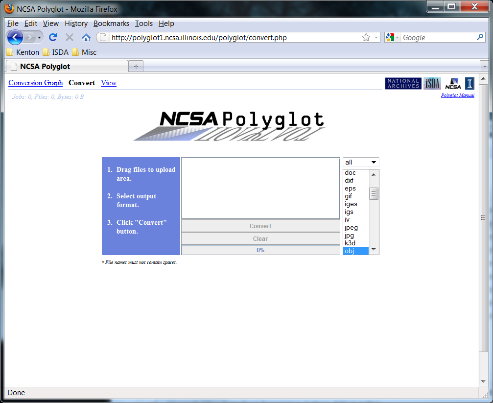Click the search magnifier icon
Viewport: 493px width, 403px height.
(480, 37)
